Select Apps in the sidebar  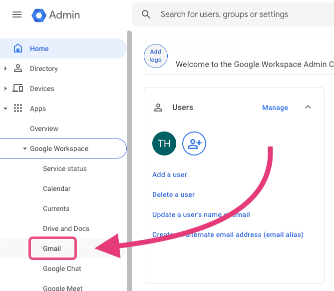(x=63, y=108)
